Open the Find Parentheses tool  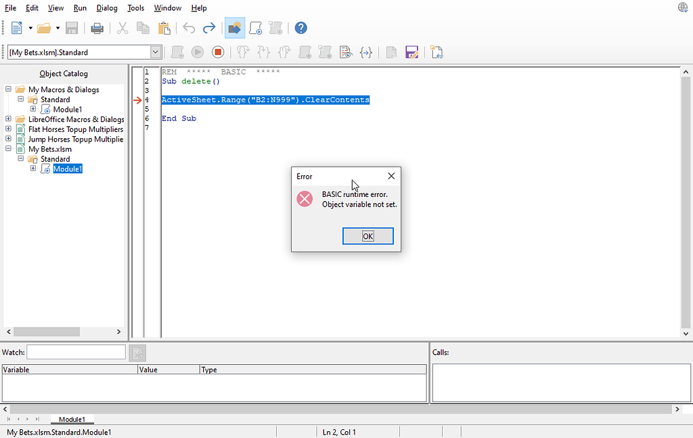coord(366,51)
